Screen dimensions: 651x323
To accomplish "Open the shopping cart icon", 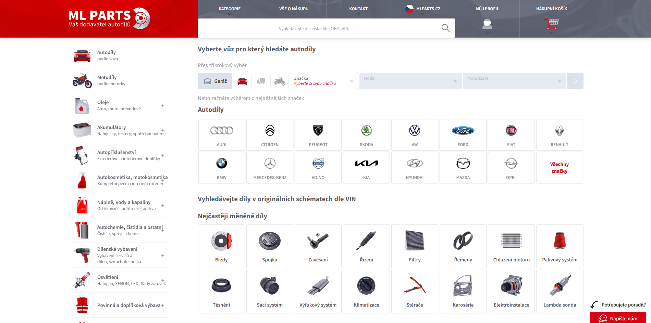I will tap(552, 24).
